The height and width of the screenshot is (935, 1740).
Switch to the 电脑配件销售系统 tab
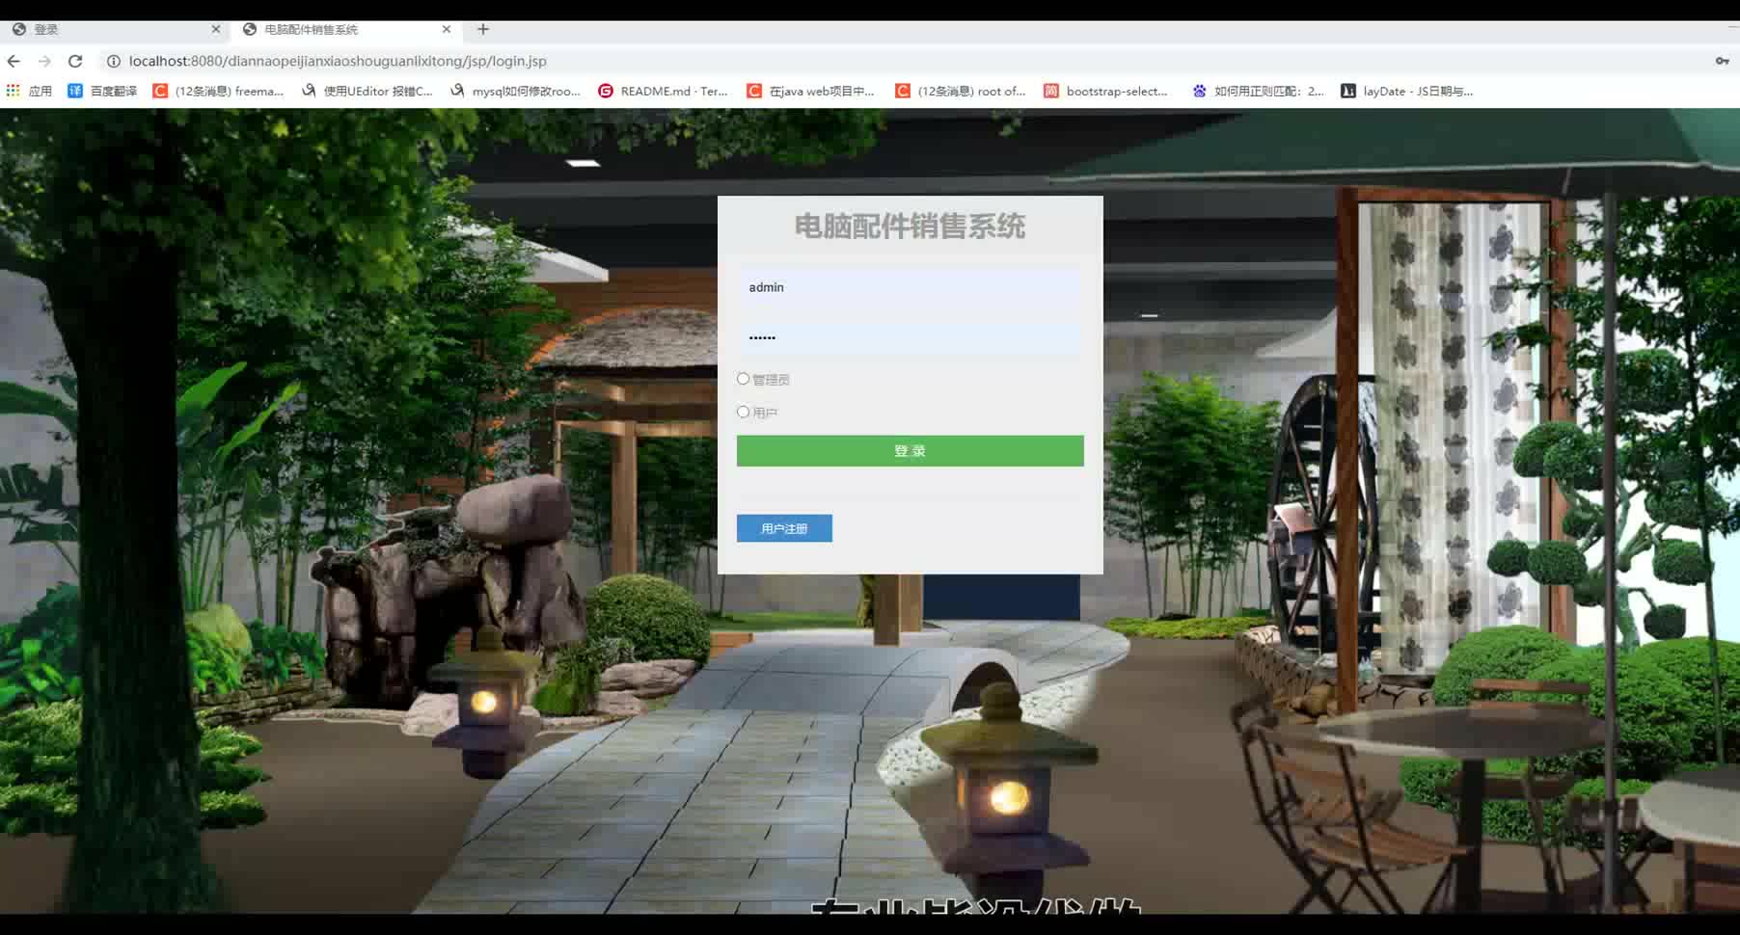click(x=346, y=29)
